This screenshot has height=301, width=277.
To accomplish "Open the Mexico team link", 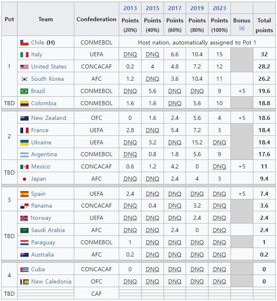I will [40, 166].
